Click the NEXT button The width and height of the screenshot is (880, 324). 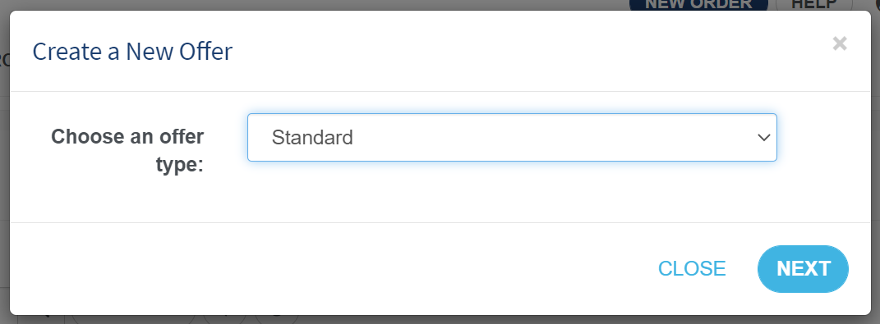click(803, 268)
